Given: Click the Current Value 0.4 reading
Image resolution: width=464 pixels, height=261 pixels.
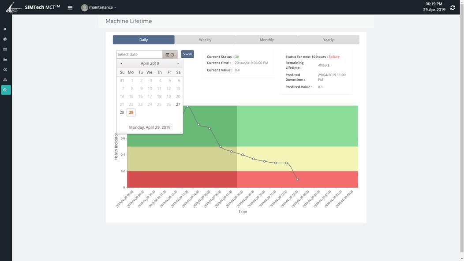Looking at the screenshot, I should point(237,70).
